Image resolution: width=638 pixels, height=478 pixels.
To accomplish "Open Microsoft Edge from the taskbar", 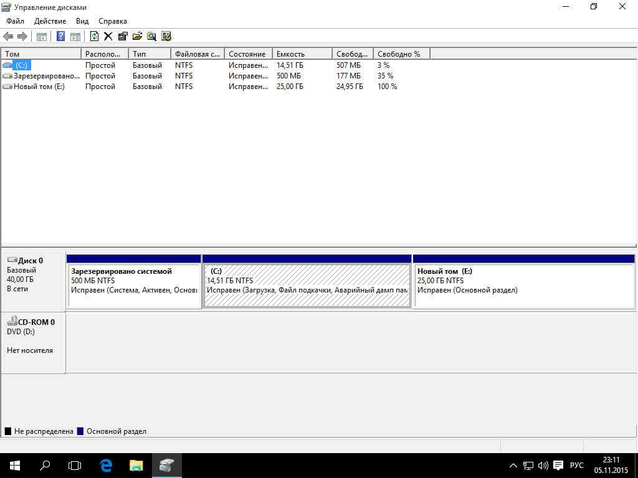I will click(x=106, y=465).
